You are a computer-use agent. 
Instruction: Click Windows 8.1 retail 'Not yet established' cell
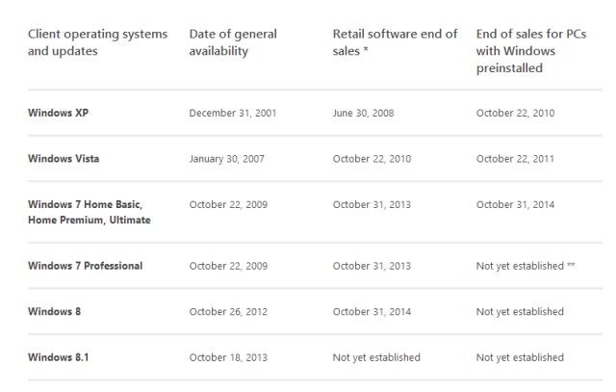376,357
